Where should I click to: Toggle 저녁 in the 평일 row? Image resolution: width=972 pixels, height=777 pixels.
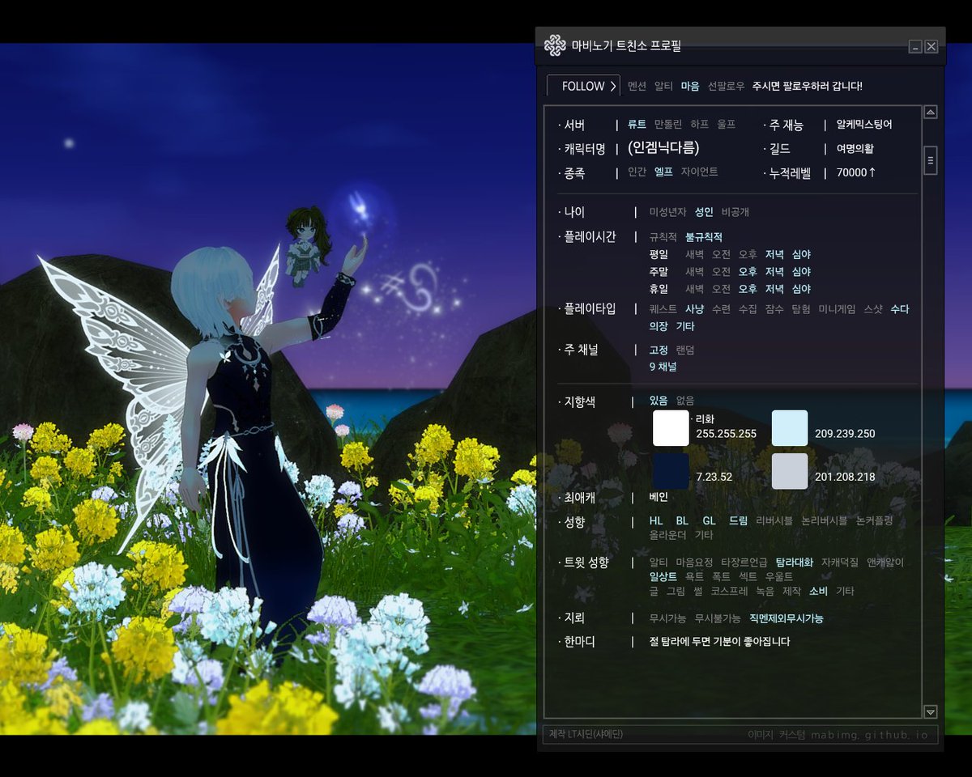tap(774, 255)
